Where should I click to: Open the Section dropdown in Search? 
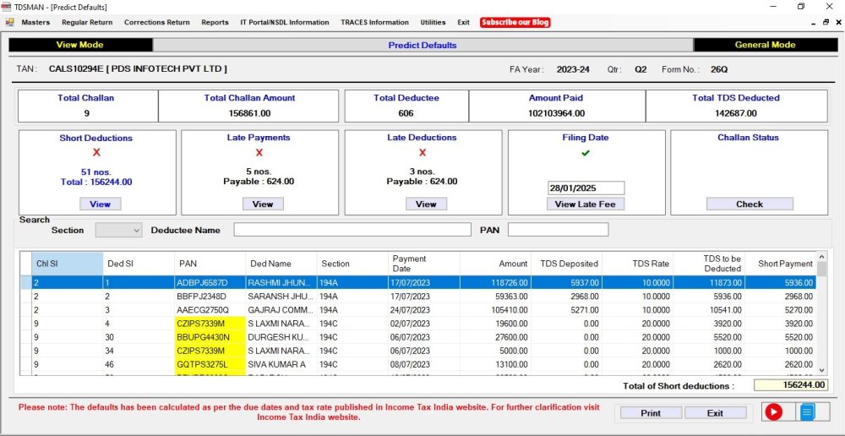(119, 230)
